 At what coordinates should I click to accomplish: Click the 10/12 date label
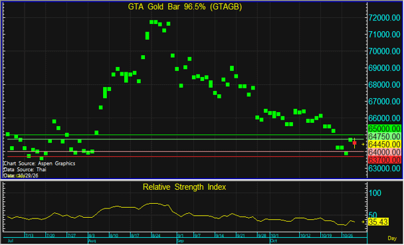click(x=305, y=236)
